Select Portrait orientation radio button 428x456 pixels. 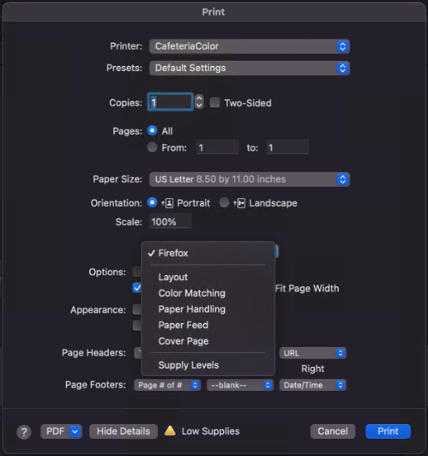(152, 202)
